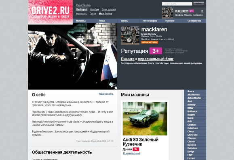
Task: Open the Моя Лента link
Action: tap(105, 14)
